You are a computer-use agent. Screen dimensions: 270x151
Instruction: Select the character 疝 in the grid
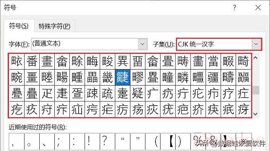(x=77, y=109)
